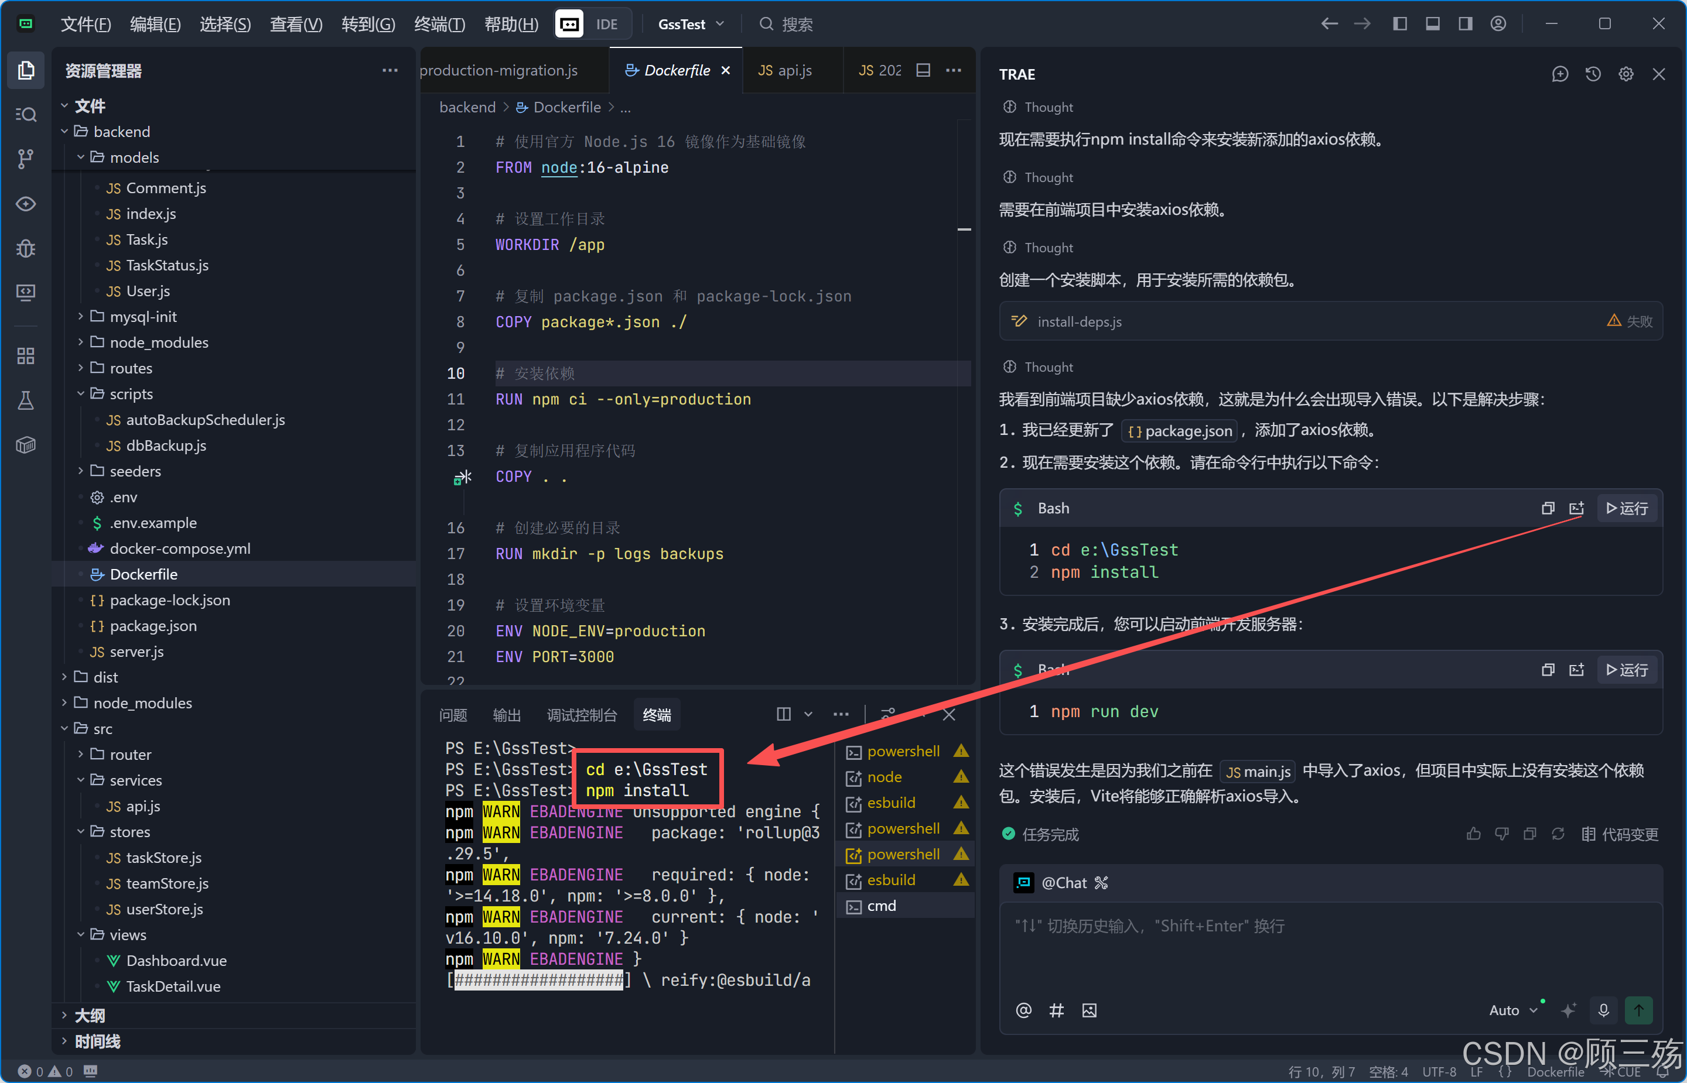Toggle the primary sidebar layout button
Viewport: 1687px width, 1083px height.
click(x=1400, y=24)
